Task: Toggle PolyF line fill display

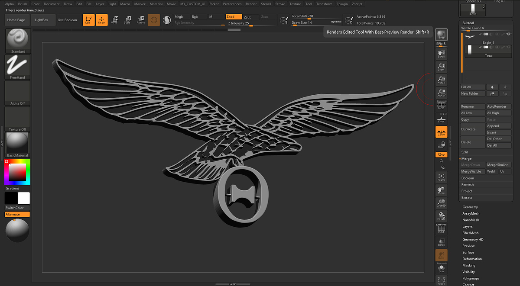Action: [441, 229]
